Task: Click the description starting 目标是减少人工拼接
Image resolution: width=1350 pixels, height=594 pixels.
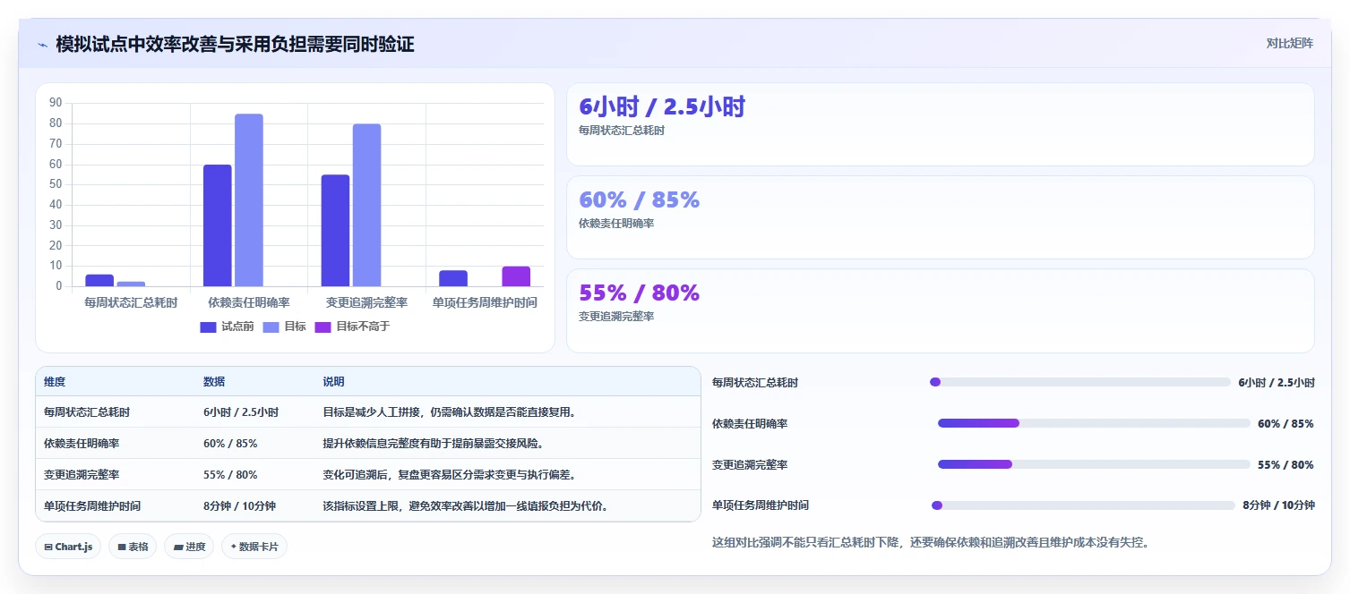Action: tap(449, 412)
